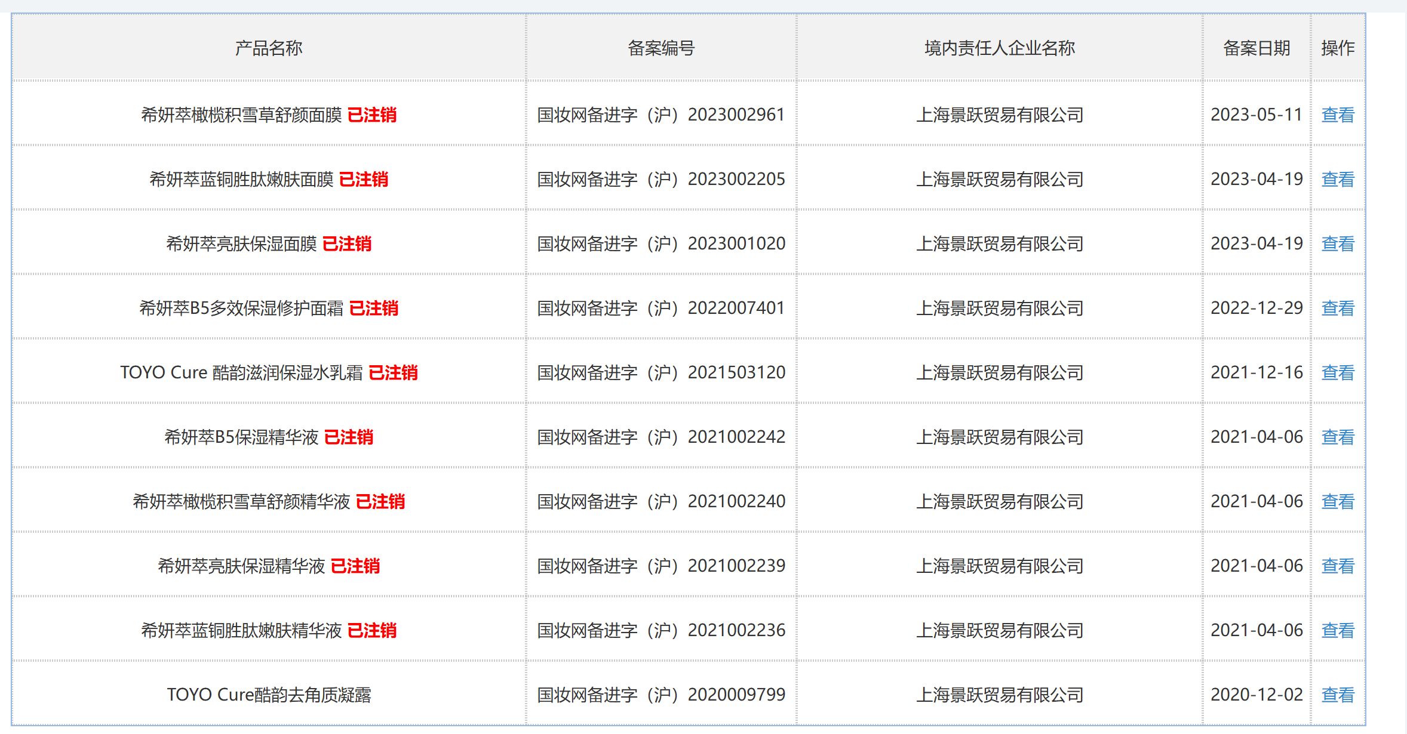Open 查看 for 希妍萃B5多效保湿修护面霜
This screenshot has height=734, width=1407.
(1338, 308)
